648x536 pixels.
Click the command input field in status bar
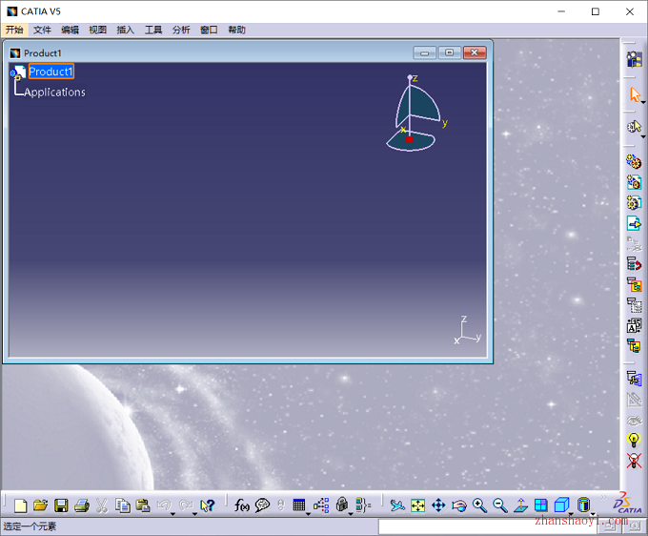[x=487, y=526]
